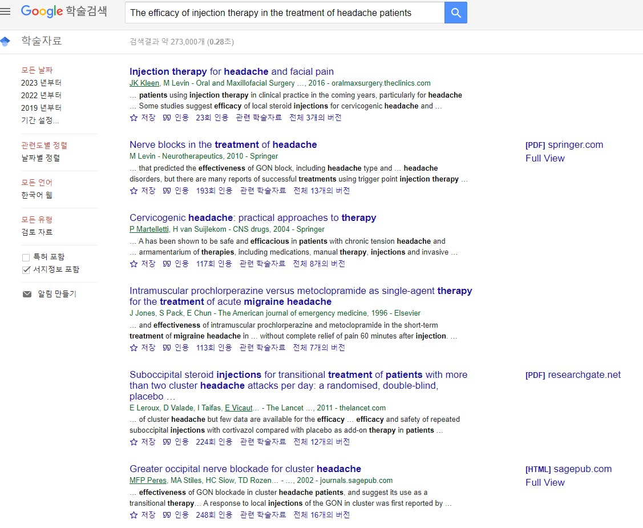View the 113회 인용 citing articles
The height and width of the screenshot is (528, 643).
[213, 348]
